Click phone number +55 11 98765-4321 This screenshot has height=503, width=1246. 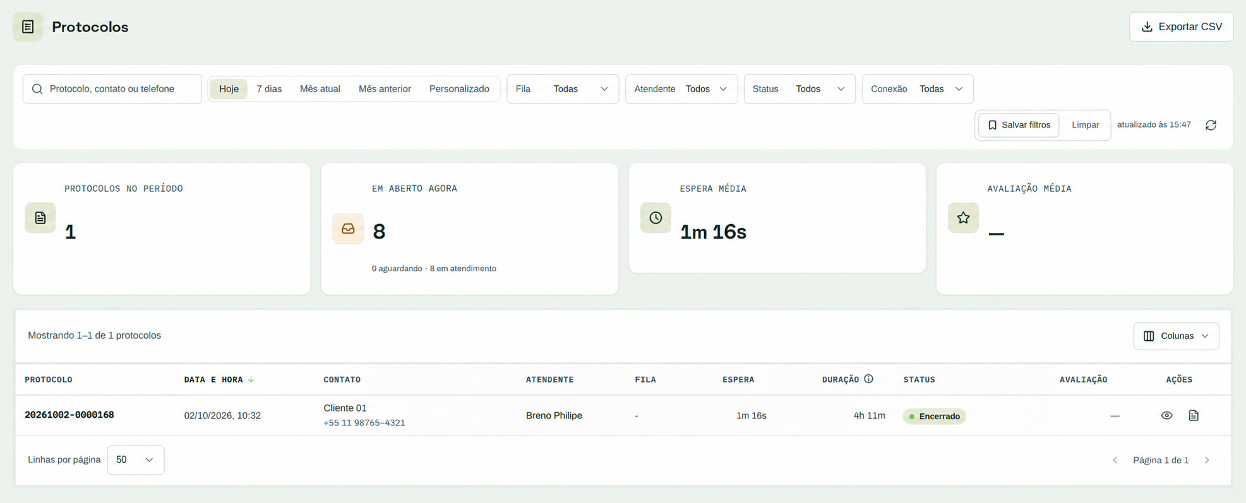click(x=364, y=423)
